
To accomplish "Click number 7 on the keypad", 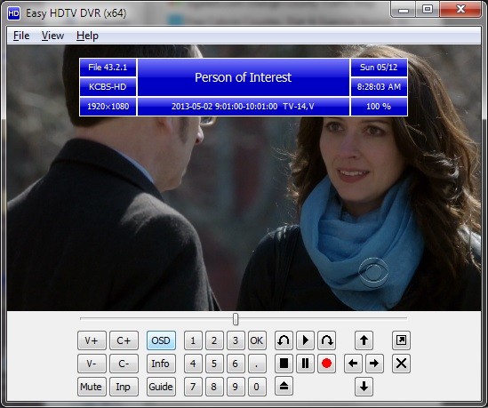I will pos(193,387).
